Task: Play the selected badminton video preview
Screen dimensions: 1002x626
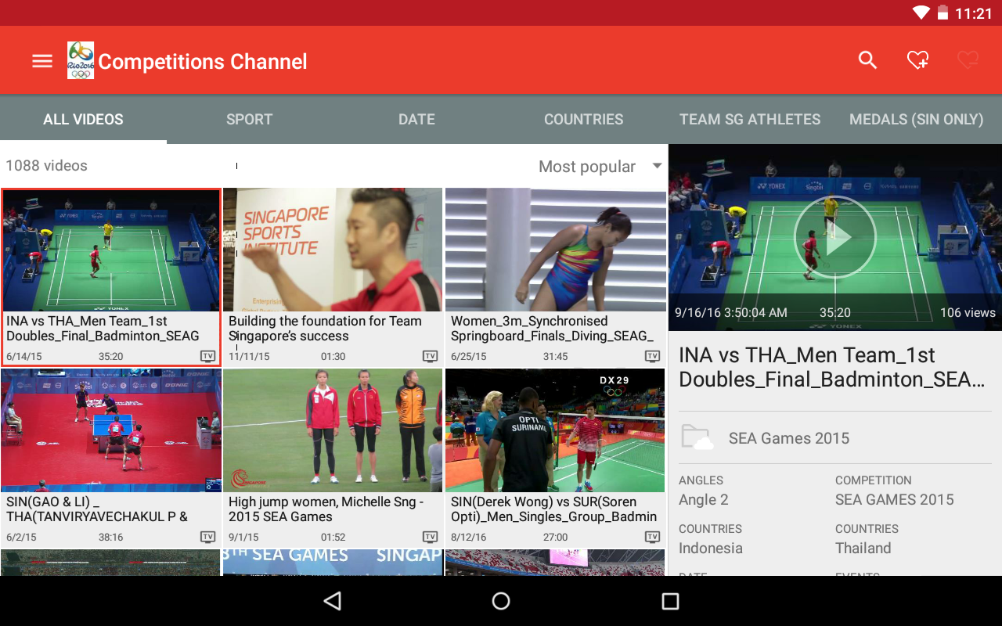Action: [834, 237]
